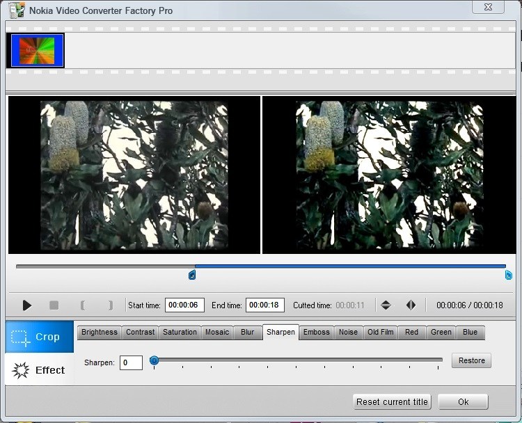The width and height of the screenshot is (522, 423).
Task: Close the dialog window
Action: tap(488, 7)
